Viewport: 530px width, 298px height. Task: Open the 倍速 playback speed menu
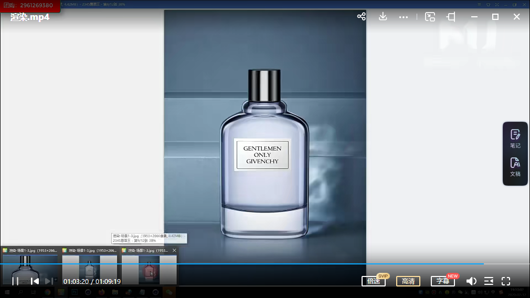click(x=374, y=281)
